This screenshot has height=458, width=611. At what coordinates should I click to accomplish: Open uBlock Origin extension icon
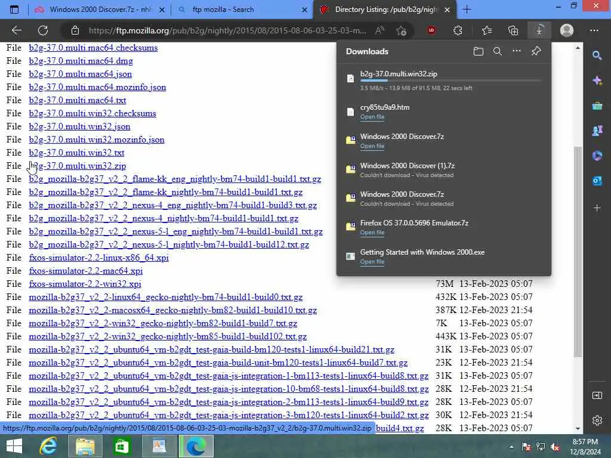pos(431,30)
